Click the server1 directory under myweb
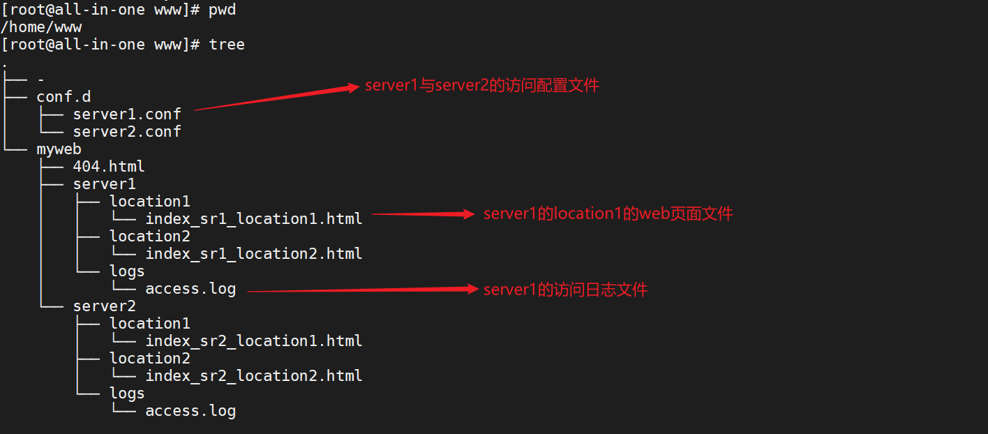 [x=104, y=184]
